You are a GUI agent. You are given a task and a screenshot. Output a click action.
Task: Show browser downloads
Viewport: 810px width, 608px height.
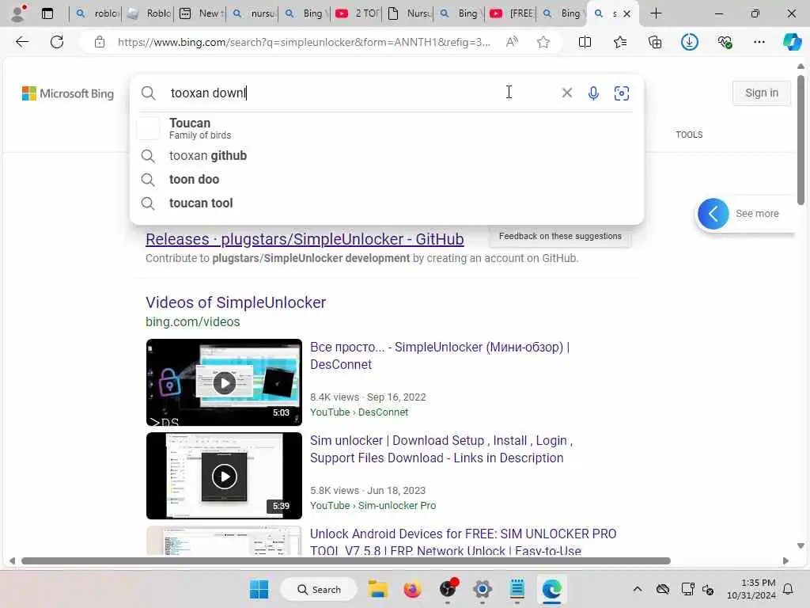point(690,42)
